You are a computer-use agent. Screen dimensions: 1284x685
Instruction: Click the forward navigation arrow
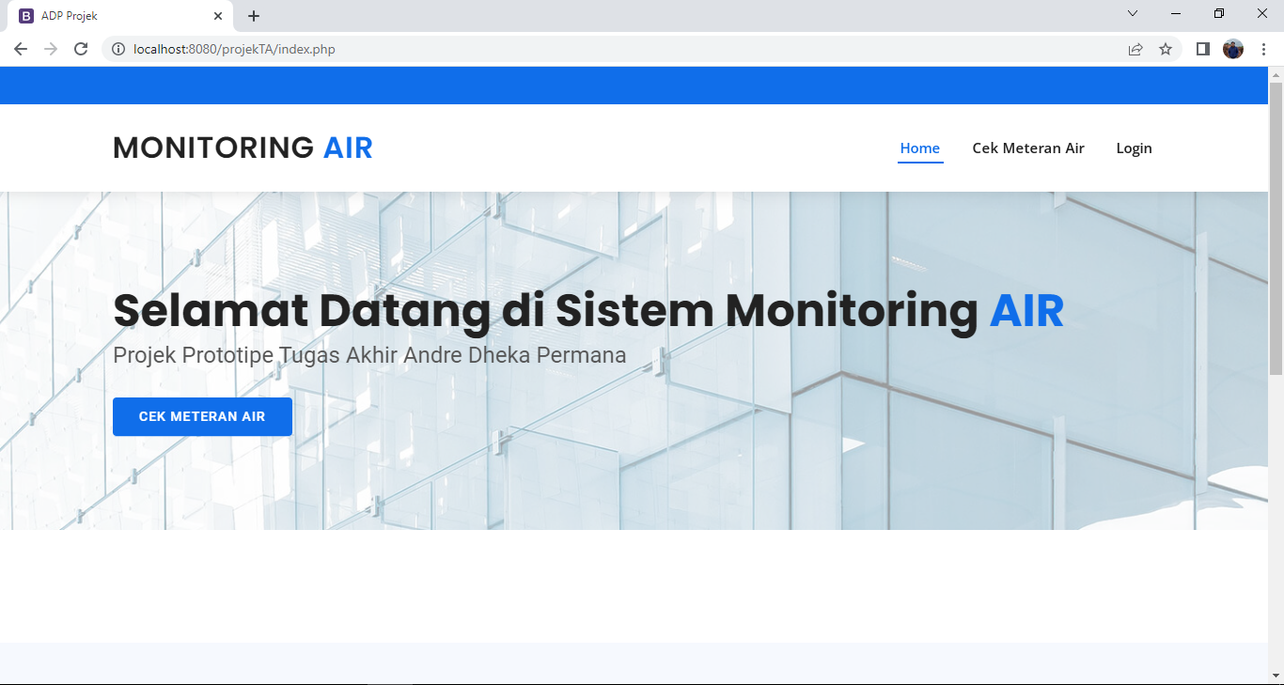coord(50,48)
